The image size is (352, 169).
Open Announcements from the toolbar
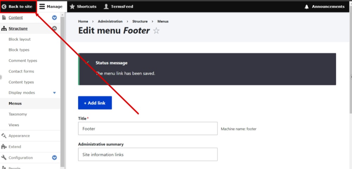pos(325,6)
